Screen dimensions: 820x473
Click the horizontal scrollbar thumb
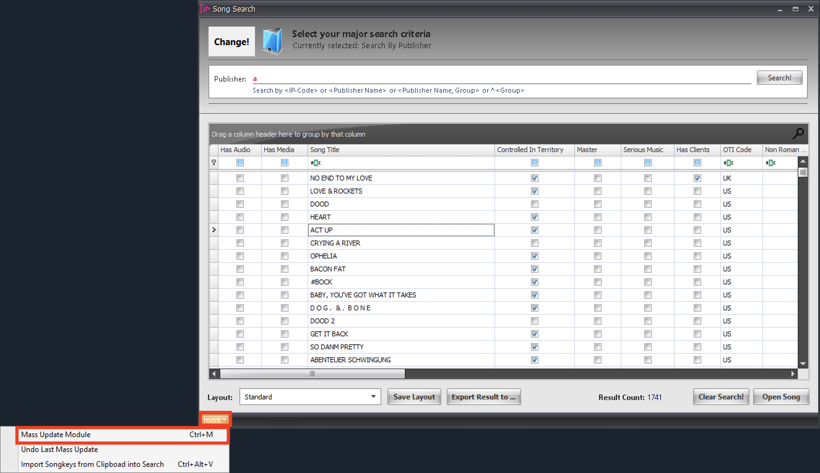click(x=312, y=373)
